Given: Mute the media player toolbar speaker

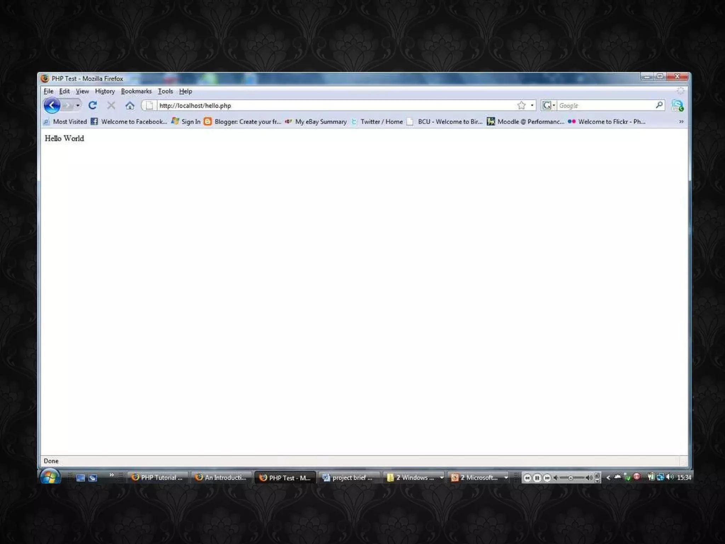Looking at the screenshot, I should tap(556, 478).
